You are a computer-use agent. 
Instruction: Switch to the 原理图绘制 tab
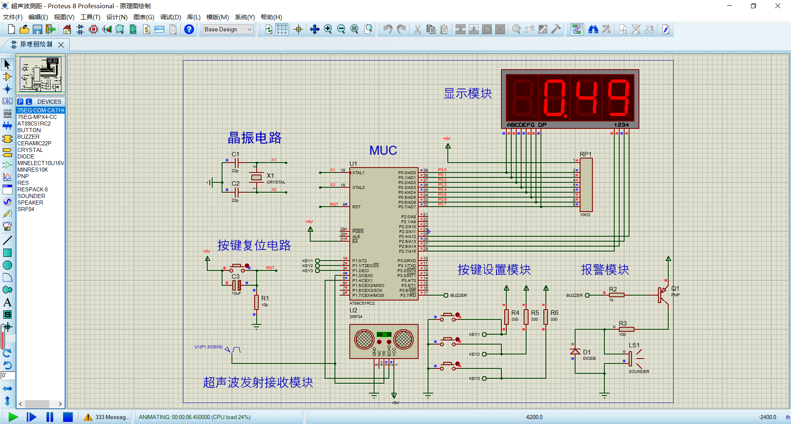36,44
